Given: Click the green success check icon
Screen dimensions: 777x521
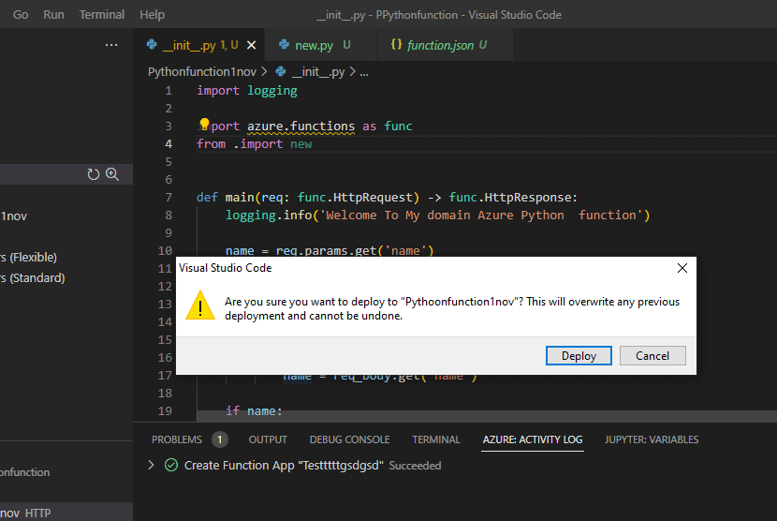Looking at the screenshot, I should coord(171,465).
